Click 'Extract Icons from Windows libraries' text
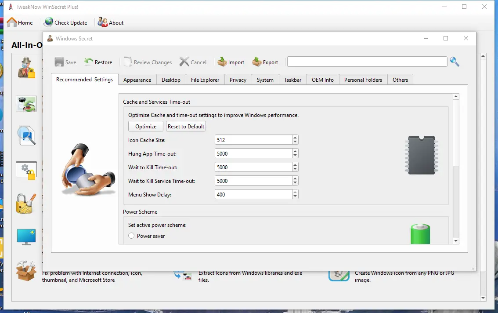Screen dimensions: 498x313 click(x=250, y=277)
